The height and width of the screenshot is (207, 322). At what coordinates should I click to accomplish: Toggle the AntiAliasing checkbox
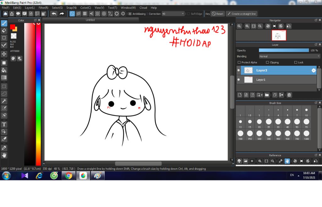[130, 14]
